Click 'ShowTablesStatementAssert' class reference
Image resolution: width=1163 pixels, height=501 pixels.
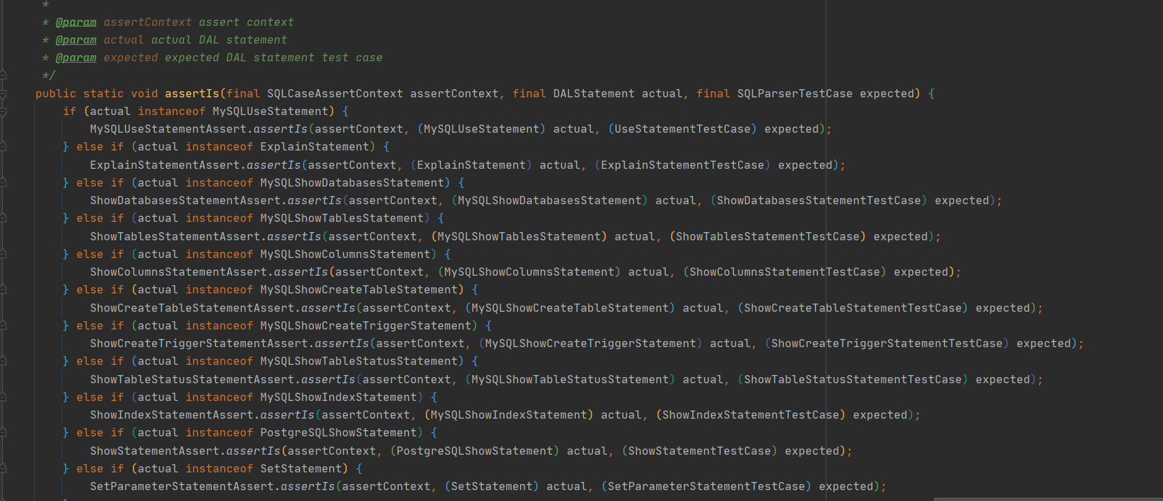pyautogui.click(x=175, y=237)
